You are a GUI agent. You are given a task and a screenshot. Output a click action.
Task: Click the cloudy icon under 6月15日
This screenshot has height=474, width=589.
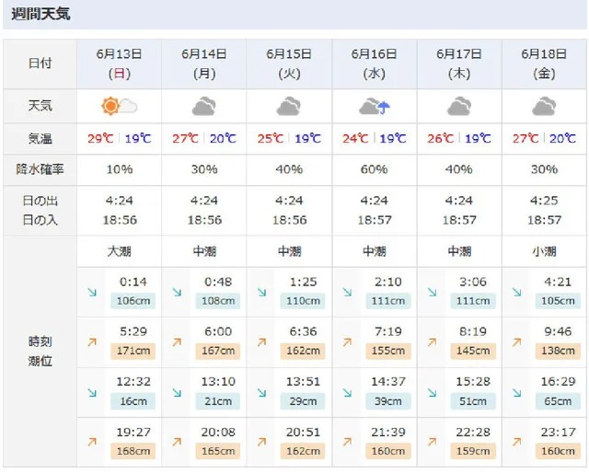[x=288, y=106]
